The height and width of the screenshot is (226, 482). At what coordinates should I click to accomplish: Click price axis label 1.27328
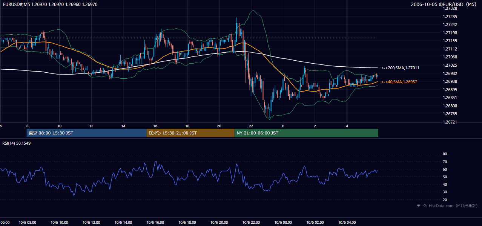tap(450, 8)
